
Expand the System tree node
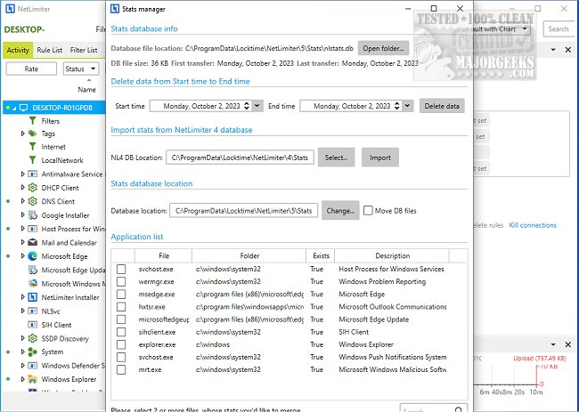(22, 351)
